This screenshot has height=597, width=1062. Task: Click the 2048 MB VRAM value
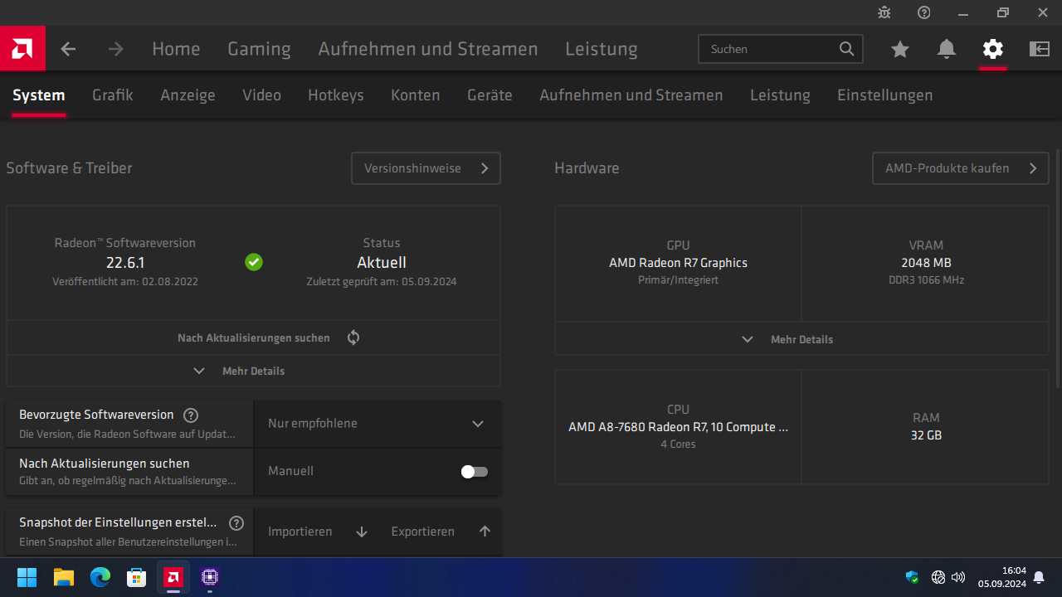(x=926, y=263)
